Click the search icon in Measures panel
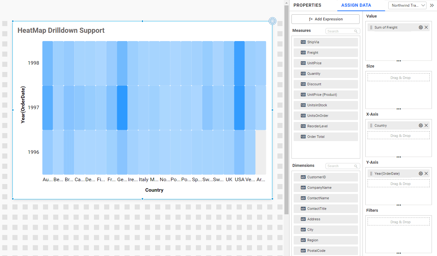Image resolution: width=437 pixels, height=256 pixels. [x=356, y=31]
